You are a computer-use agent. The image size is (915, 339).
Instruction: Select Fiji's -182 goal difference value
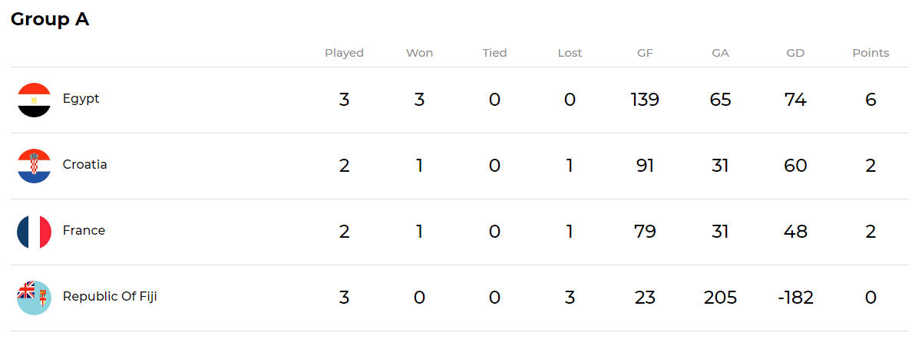point(795,298)
